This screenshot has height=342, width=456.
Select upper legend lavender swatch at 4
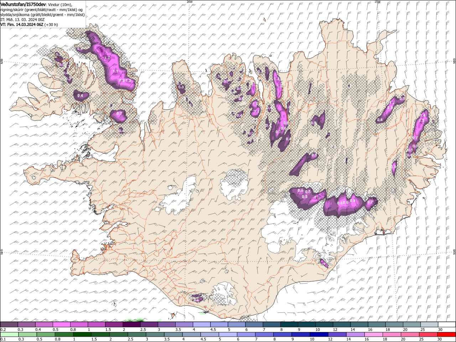tap(202, 325)
